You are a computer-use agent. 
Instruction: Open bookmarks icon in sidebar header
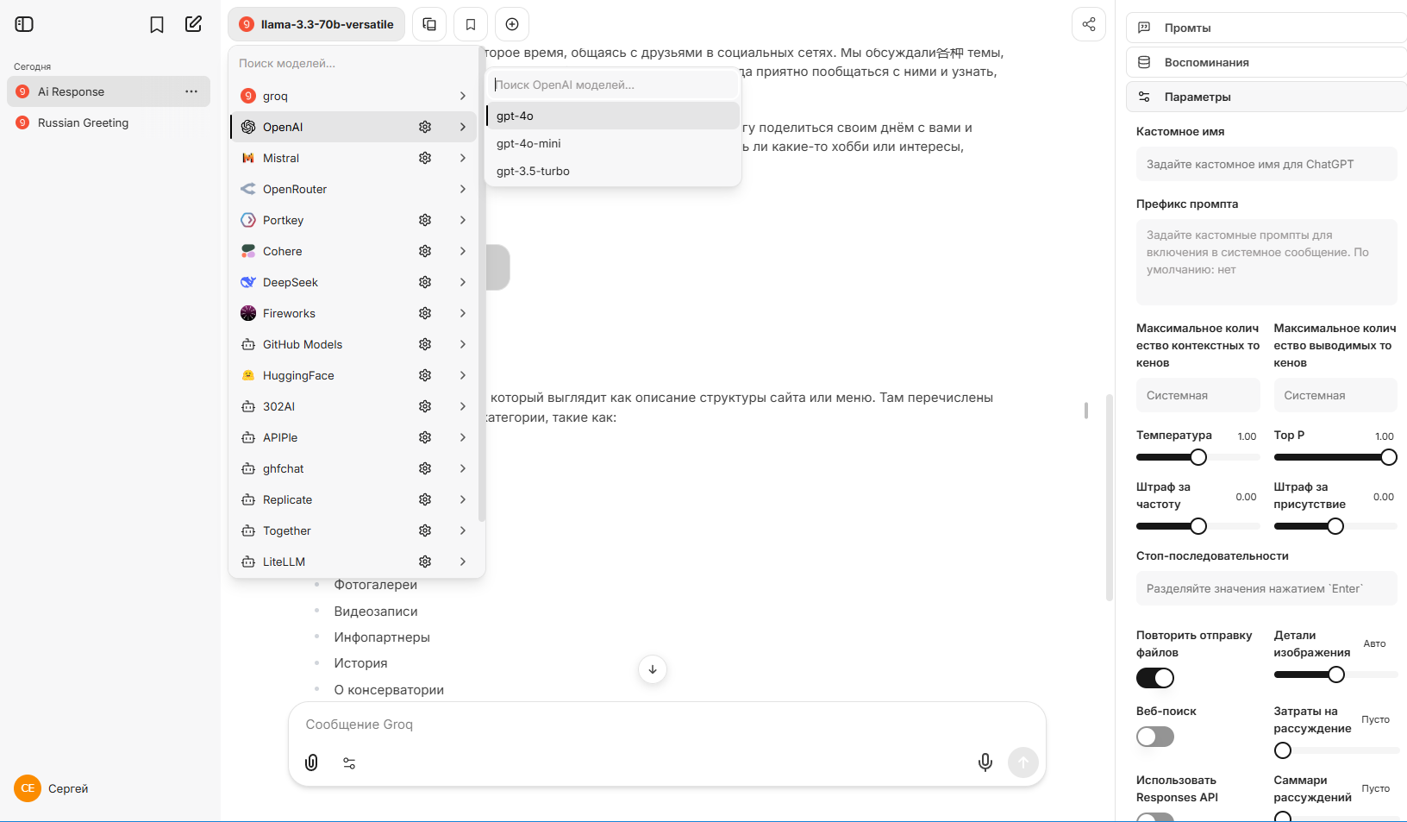(x=157, y=24)
